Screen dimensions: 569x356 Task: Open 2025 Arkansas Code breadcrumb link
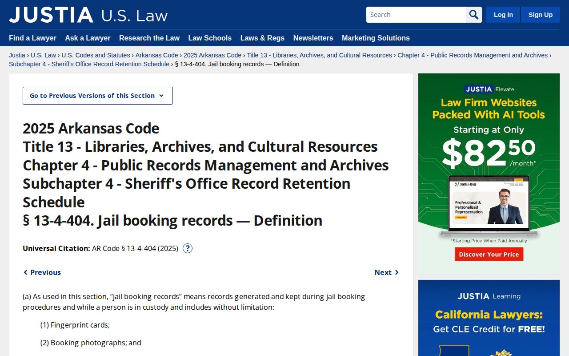tap(212, 55)
